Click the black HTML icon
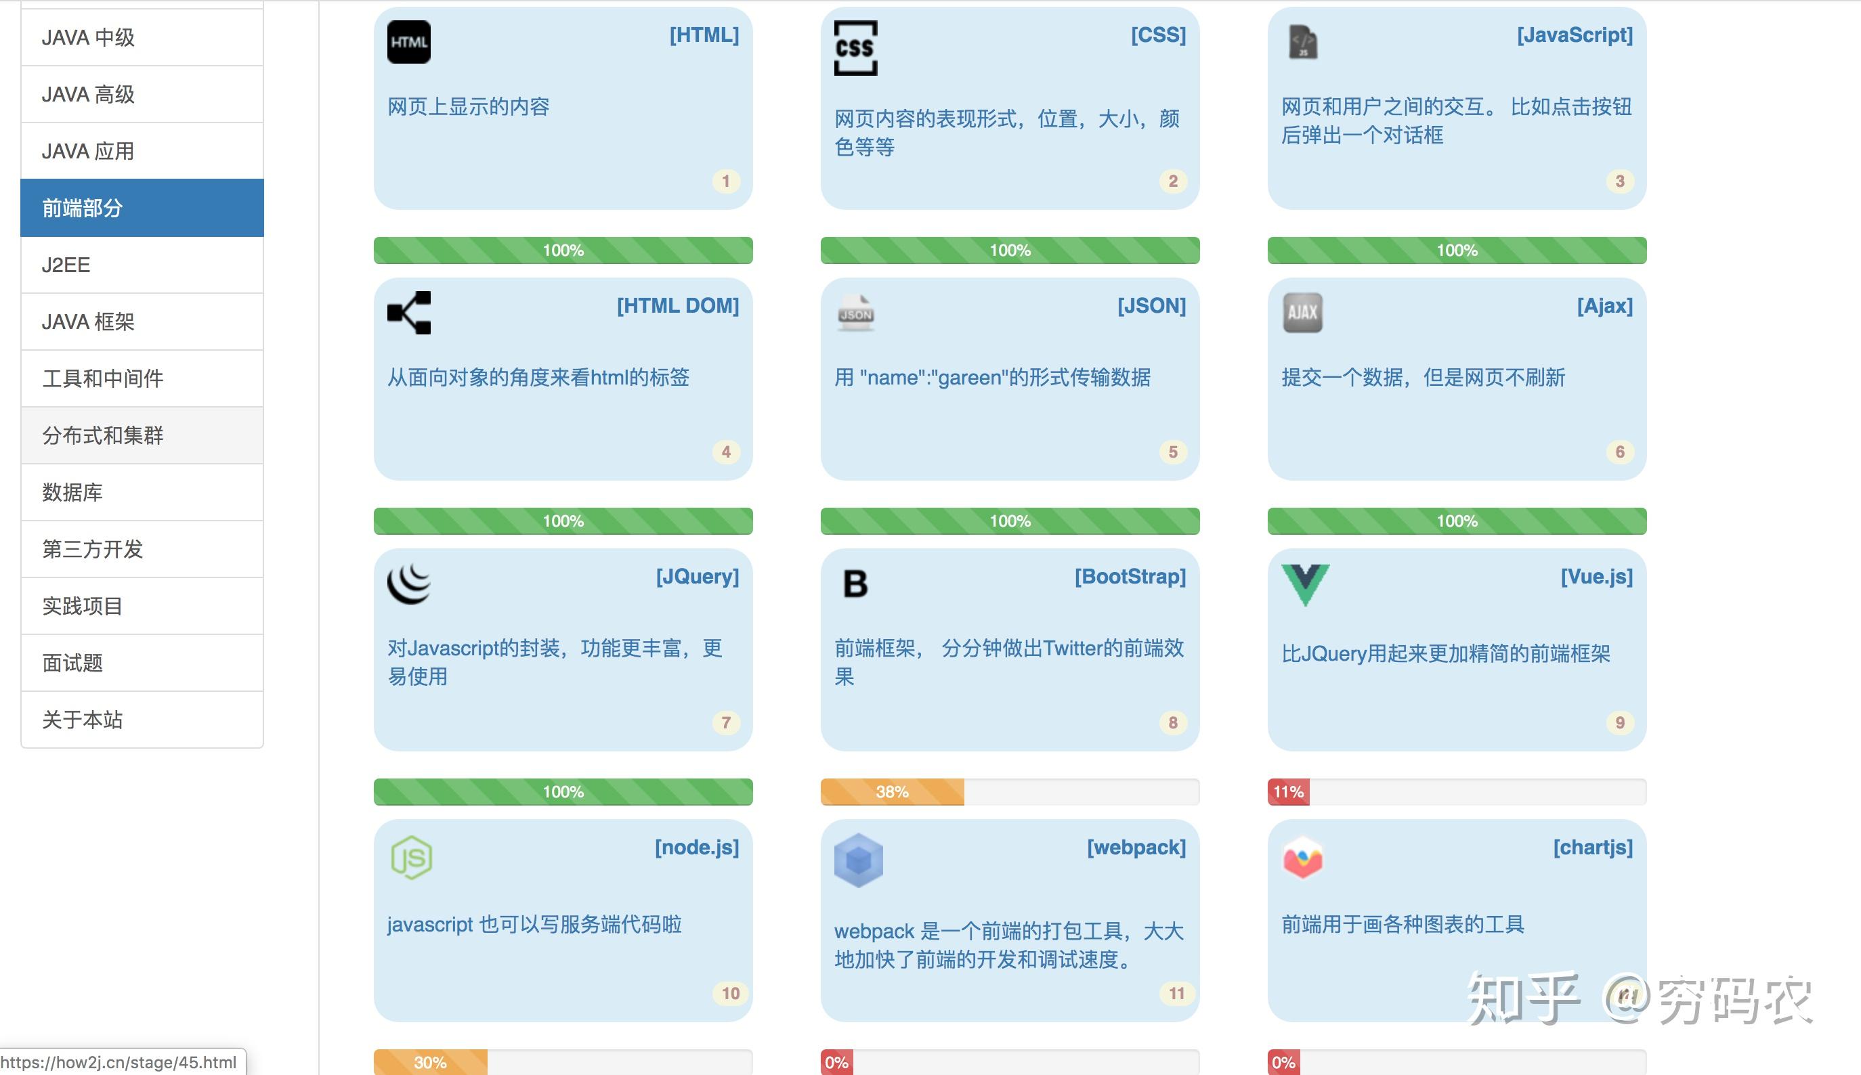This screenshot has height=1075, width=1861. (408, 42)
